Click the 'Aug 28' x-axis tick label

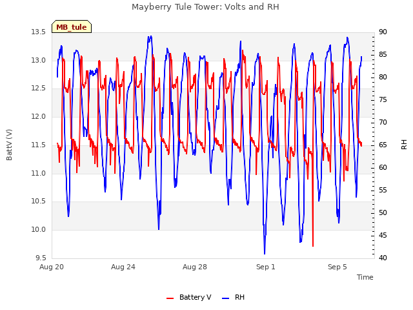pyautogui.click(x=195, y=267)
